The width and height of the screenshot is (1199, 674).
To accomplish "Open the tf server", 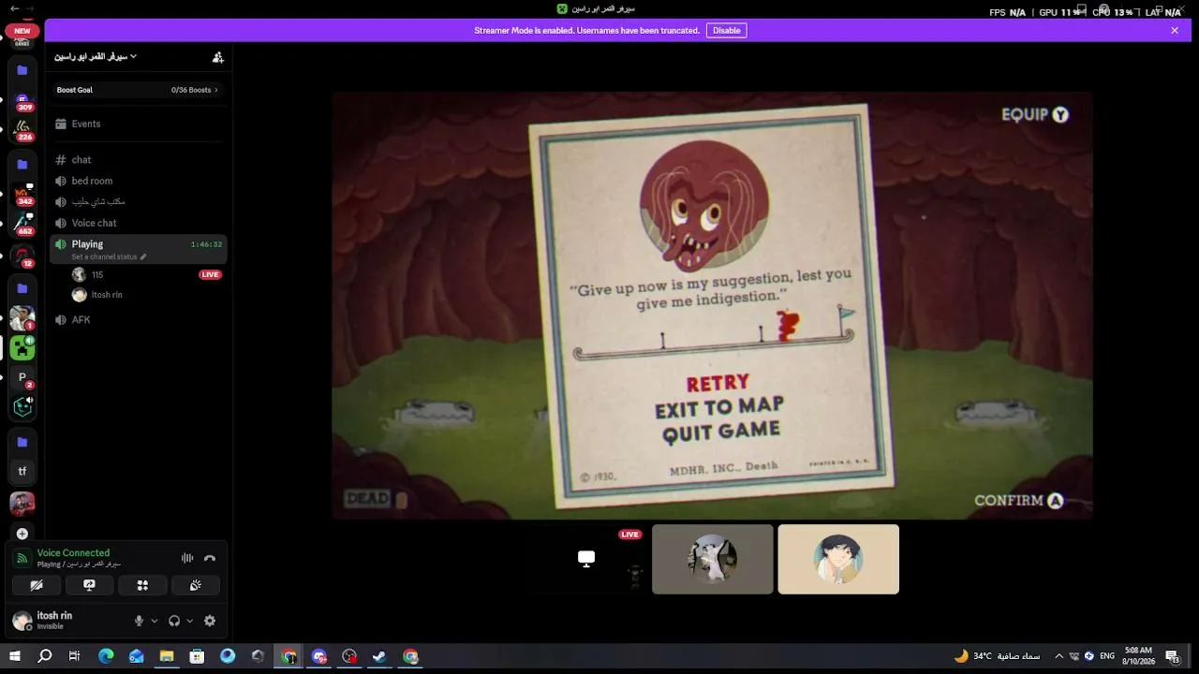I will pos(22,471).
